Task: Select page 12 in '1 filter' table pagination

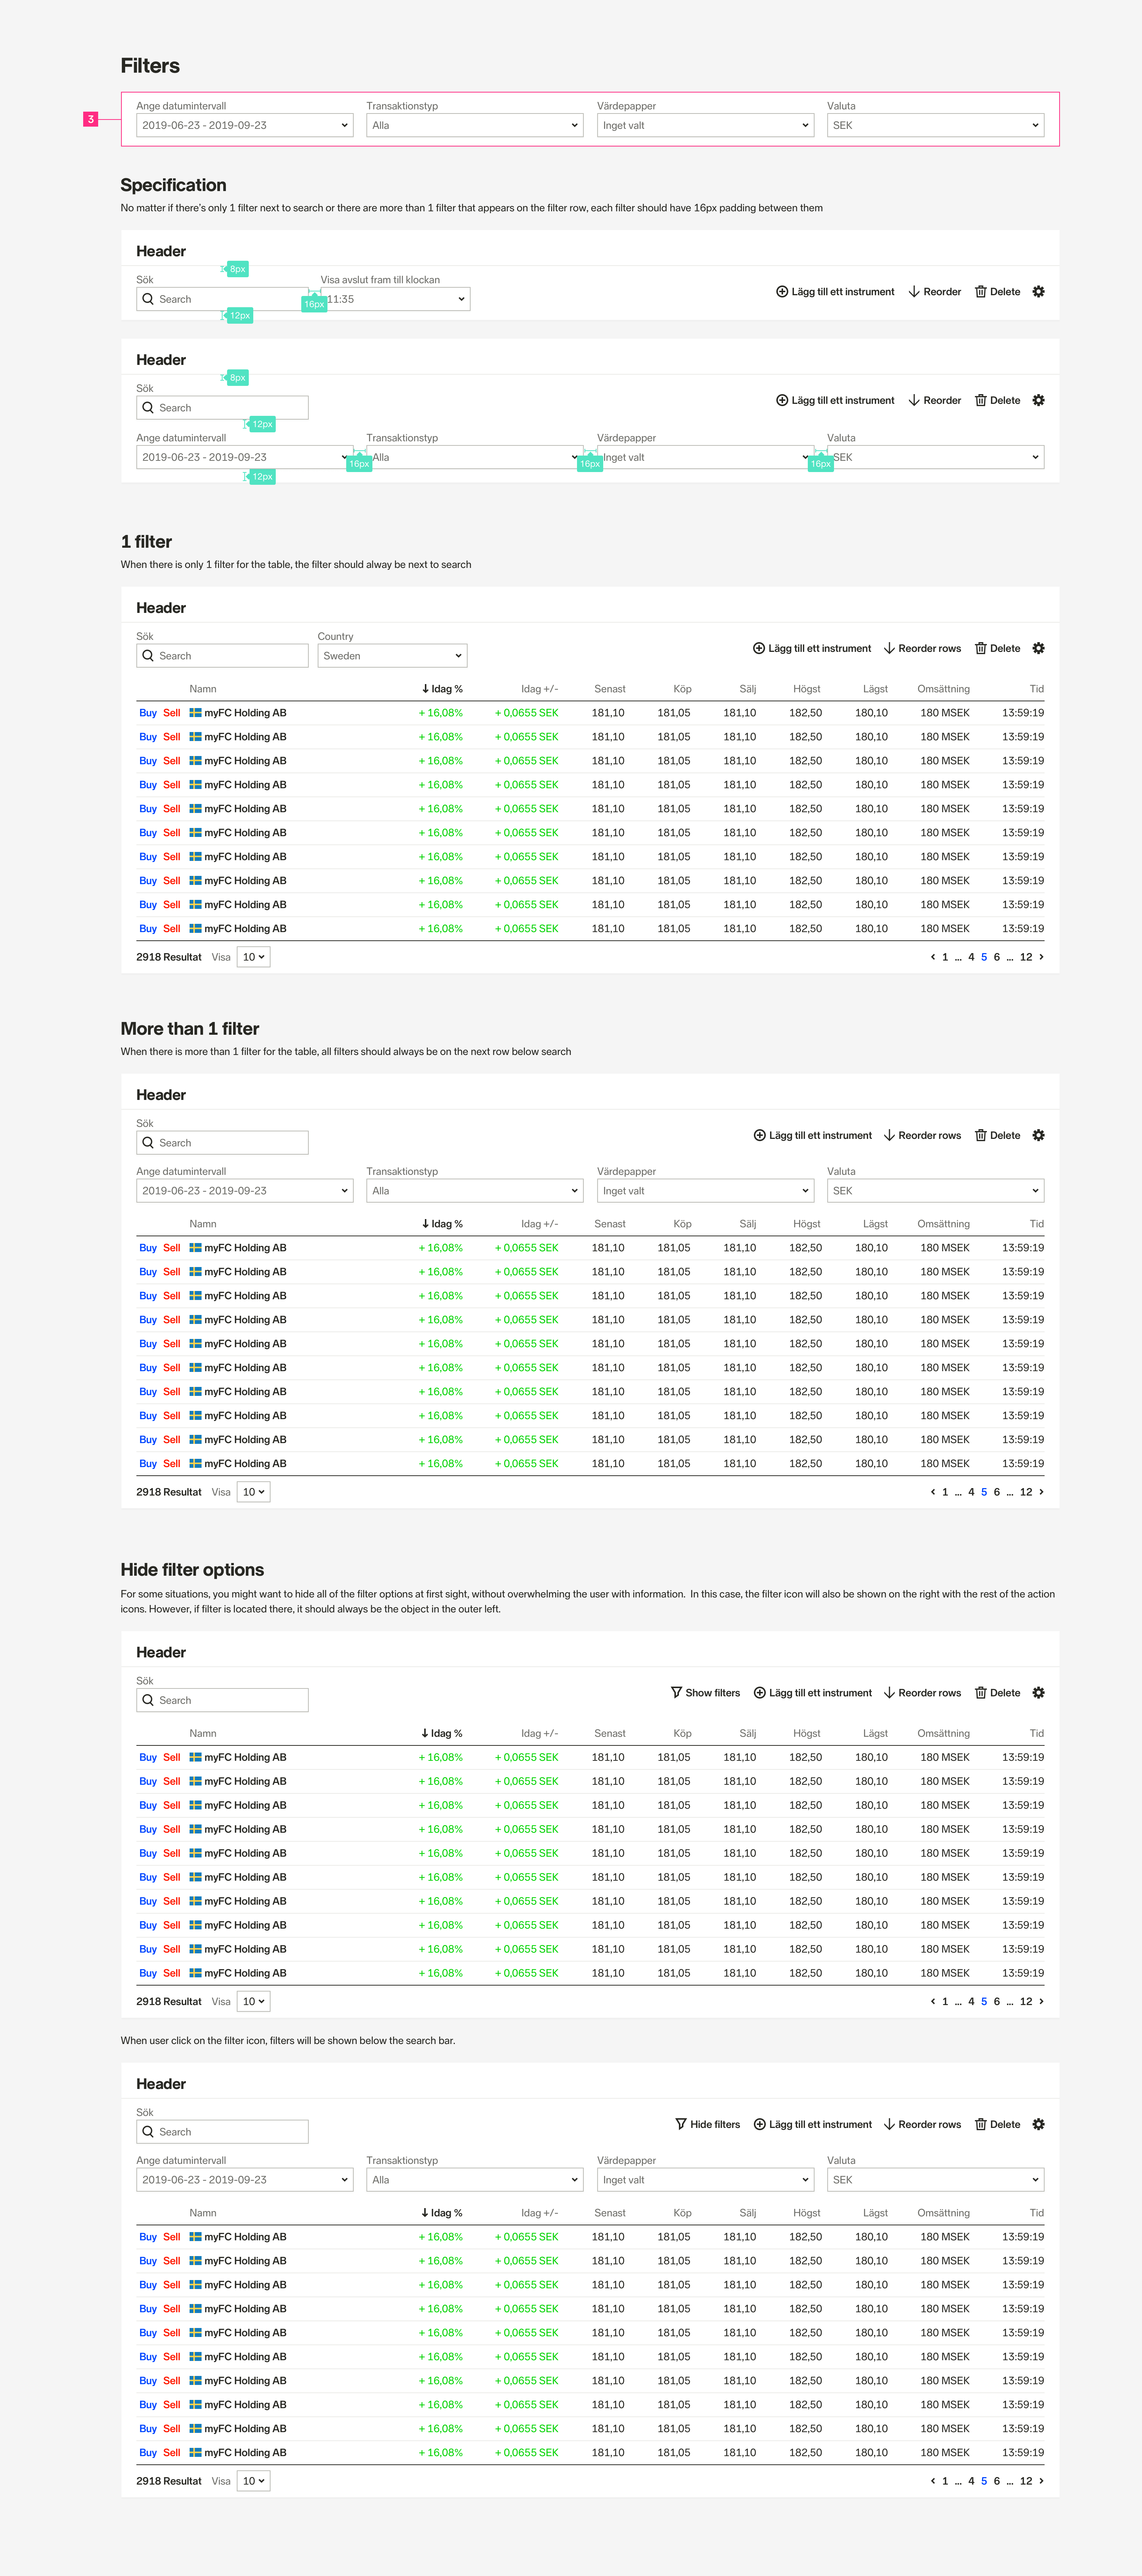Action: [1026, 957]
